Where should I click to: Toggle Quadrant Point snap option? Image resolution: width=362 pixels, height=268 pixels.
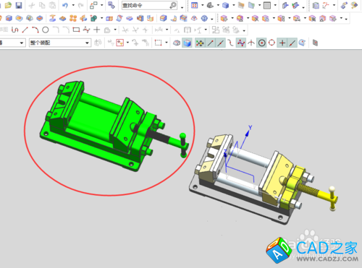coord(271,43)
